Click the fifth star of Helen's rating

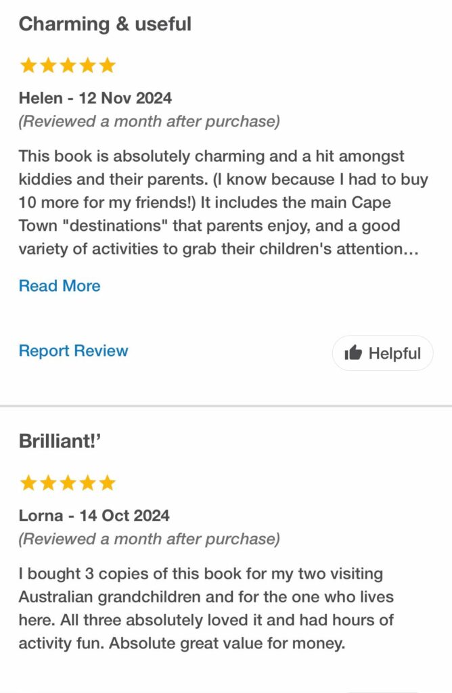pos(107,66)
